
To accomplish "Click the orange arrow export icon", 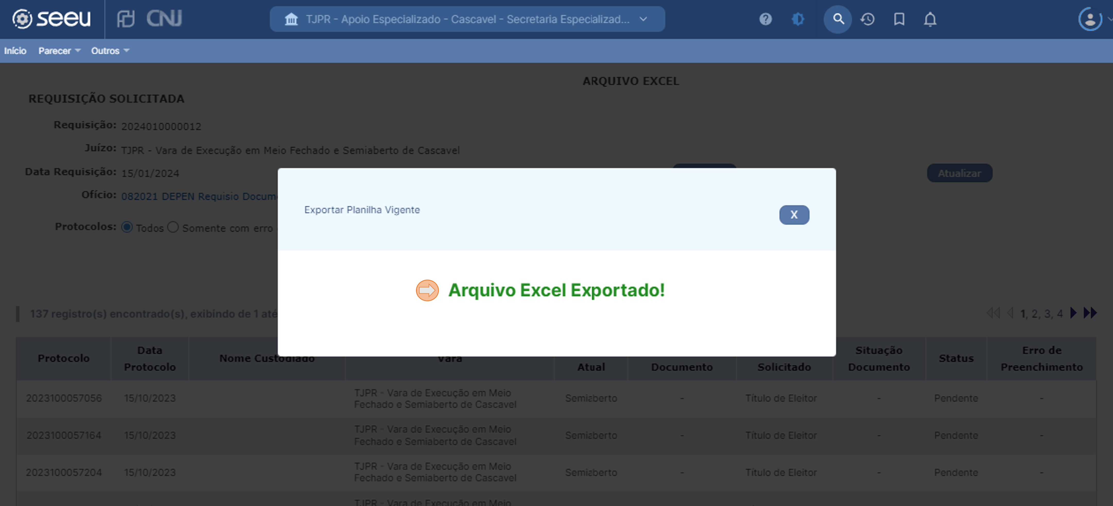I will click(427, 290).
